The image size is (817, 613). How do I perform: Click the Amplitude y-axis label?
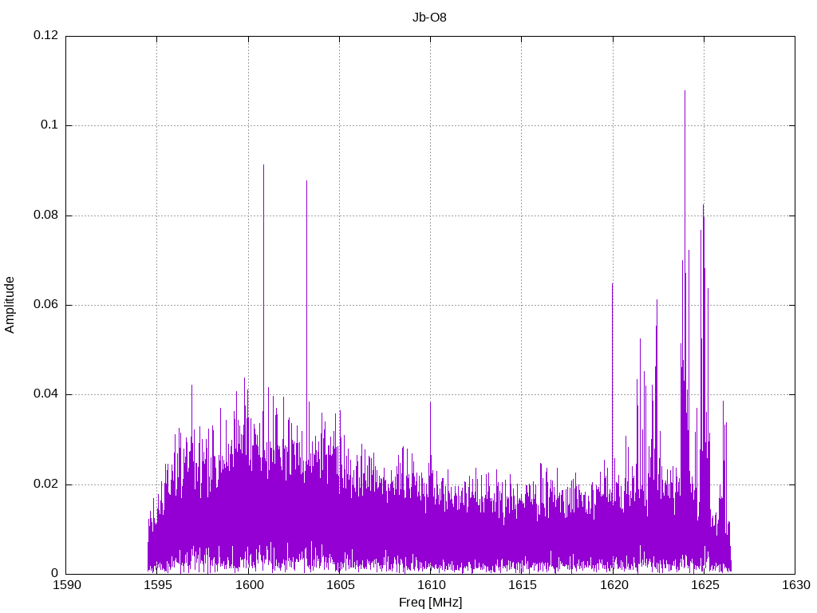tap(10, 305)
